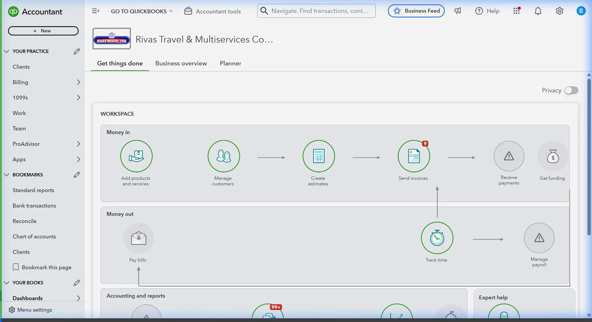
Task: Open Send invoices workflow icon
Action: [x=413, y=156]
